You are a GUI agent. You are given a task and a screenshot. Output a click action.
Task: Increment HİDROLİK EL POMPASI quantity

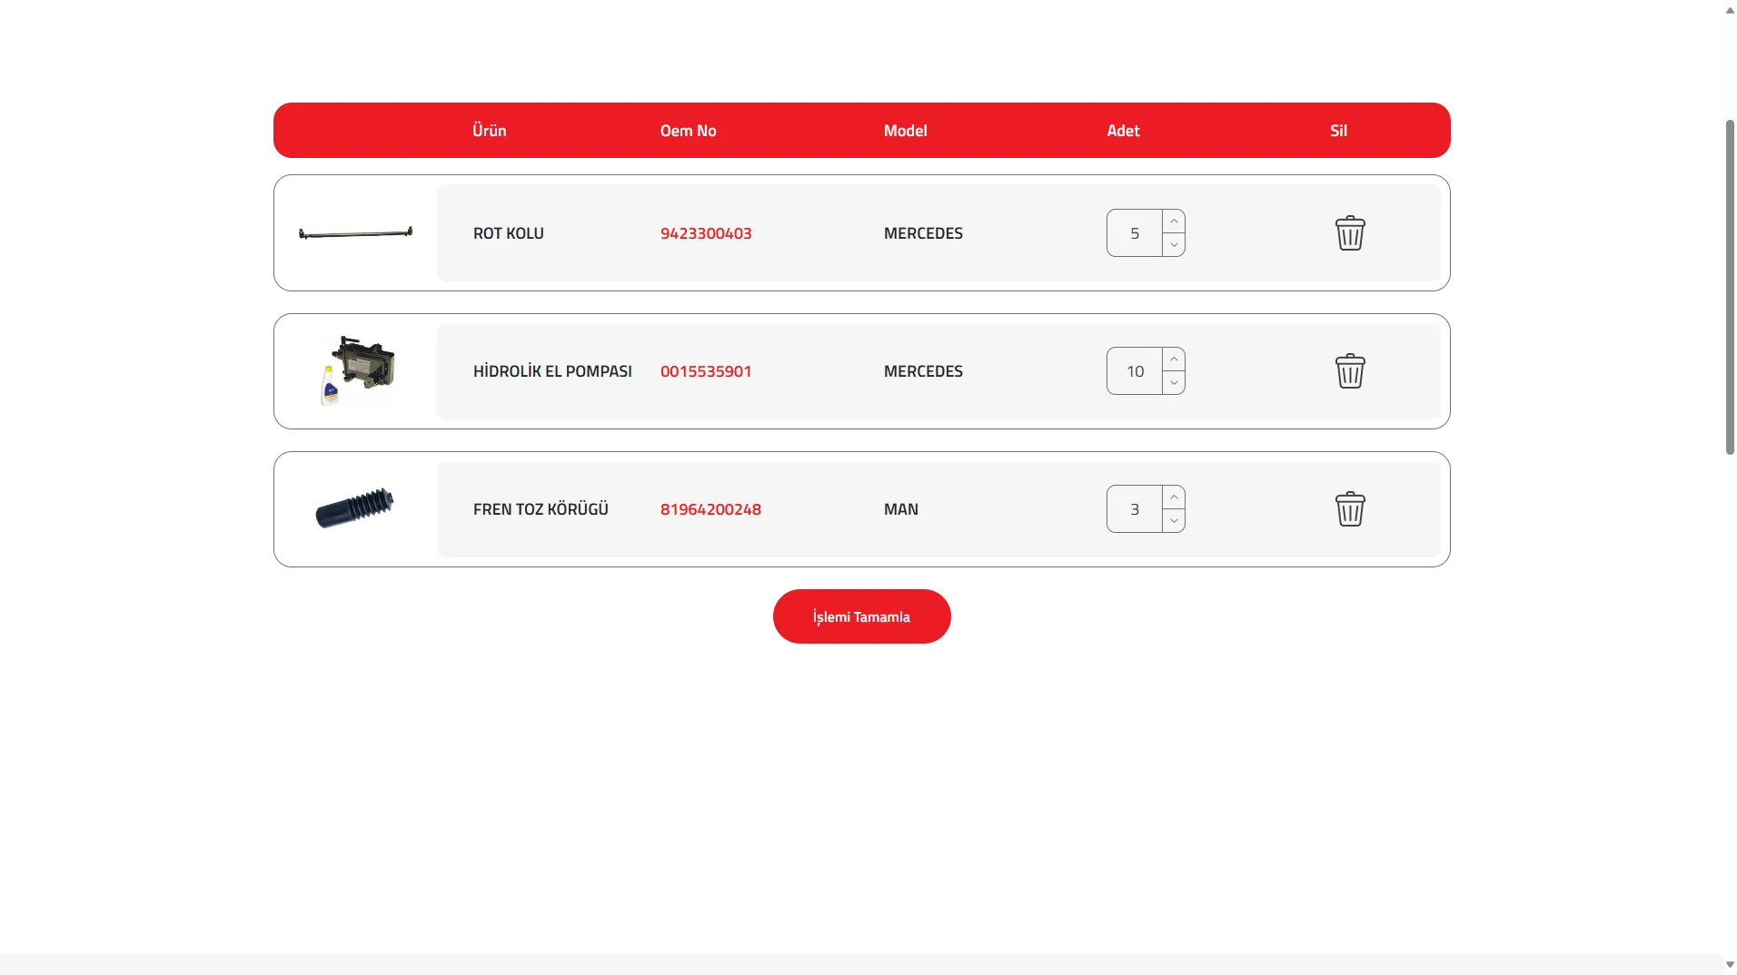[x=1174, y=359]
